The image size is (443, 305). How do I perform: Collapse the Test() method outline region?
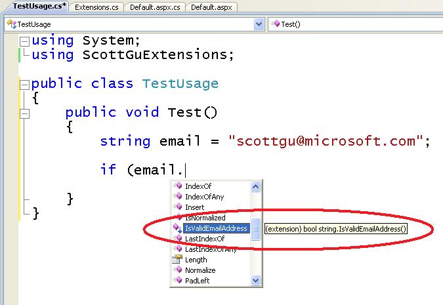click(x=24, y=113)
